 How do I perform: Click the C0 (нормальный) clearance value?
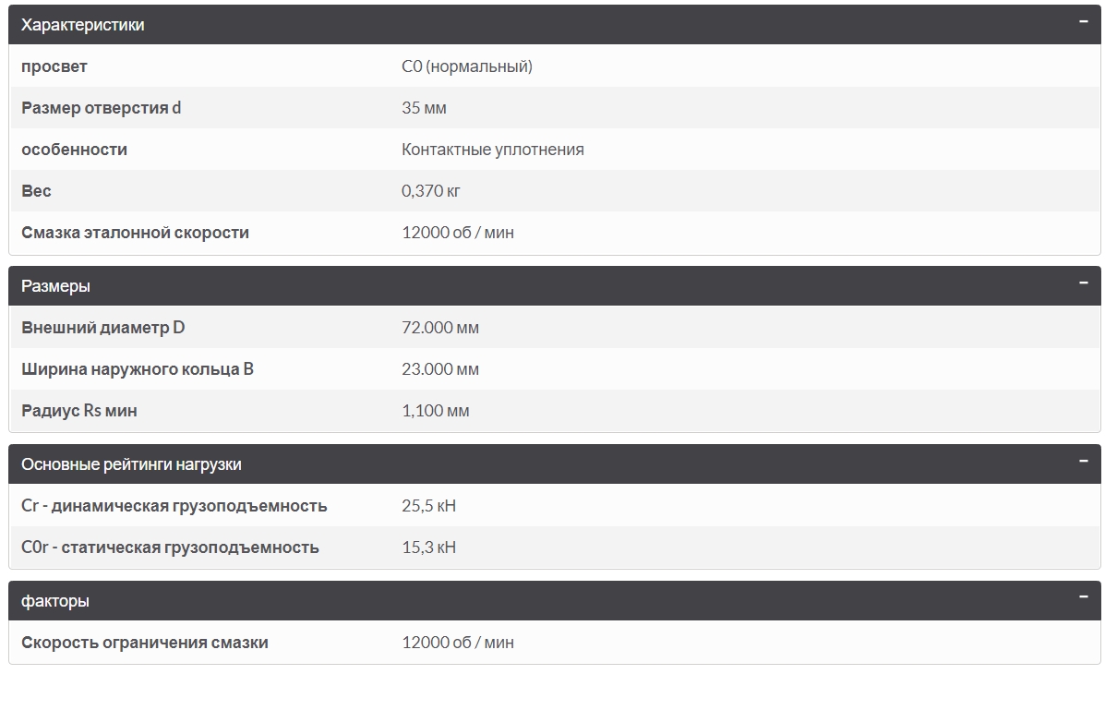[466, 66]
